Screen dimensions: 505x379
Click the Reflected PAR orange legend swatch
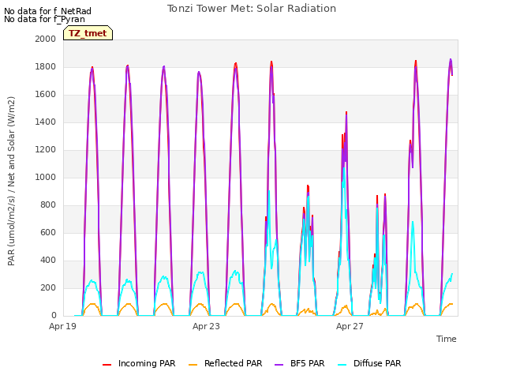[x=193, y=364]
